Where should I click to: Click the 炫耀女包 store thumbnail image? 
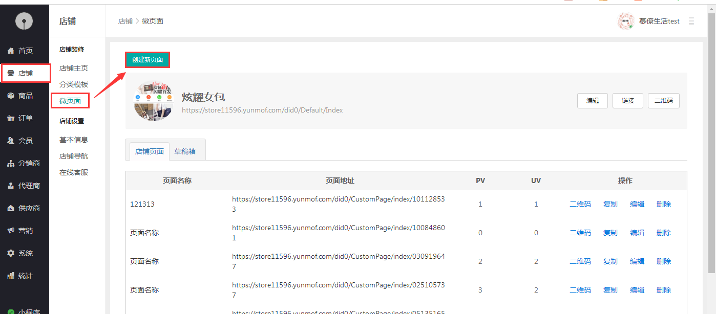(x=154, y=100)
